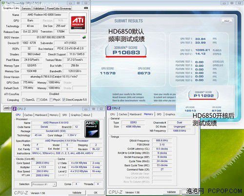The width and height of the screenshot is (244, 196).
Task: Open the Graphics tab in the left CPU-Z
Action: tap(76, 115)
